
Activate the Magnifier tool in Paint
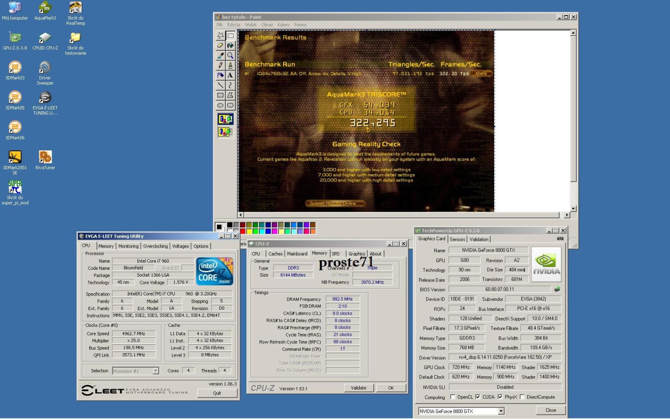coord(230,55)
